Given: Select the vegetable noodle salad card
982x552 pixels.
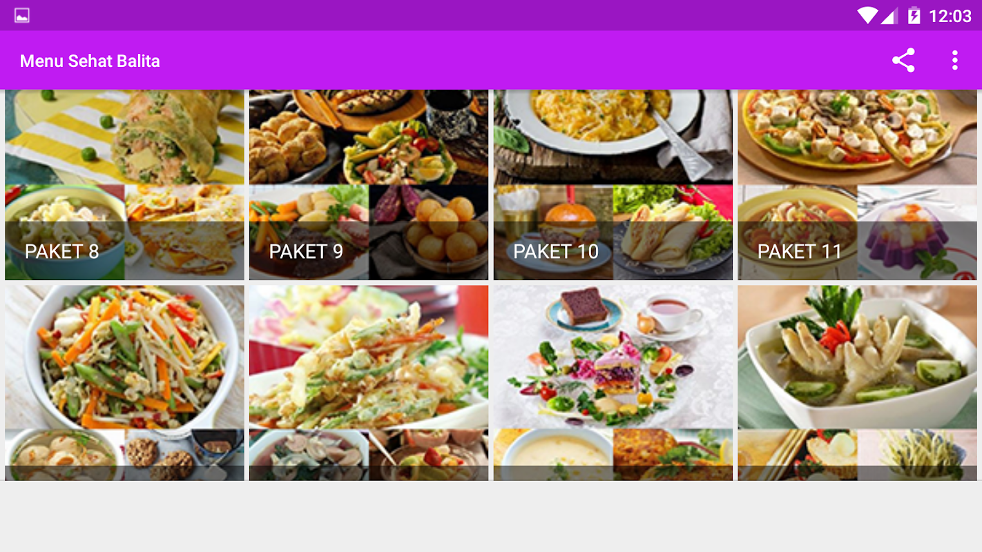Looking at the screenshot, I should tap(124, 383).
